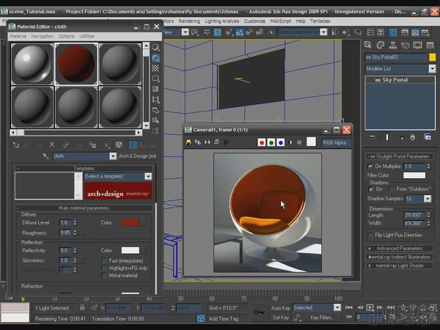Select the red cloth material sample slot
Viewport: 440px width, 330px height.
point(76,64)
